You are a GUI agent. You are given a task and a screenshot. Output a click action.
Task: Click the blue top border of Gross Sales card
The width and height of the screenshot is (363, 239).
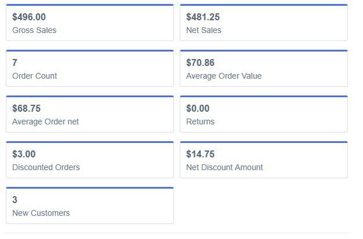(x=90, y=5)
